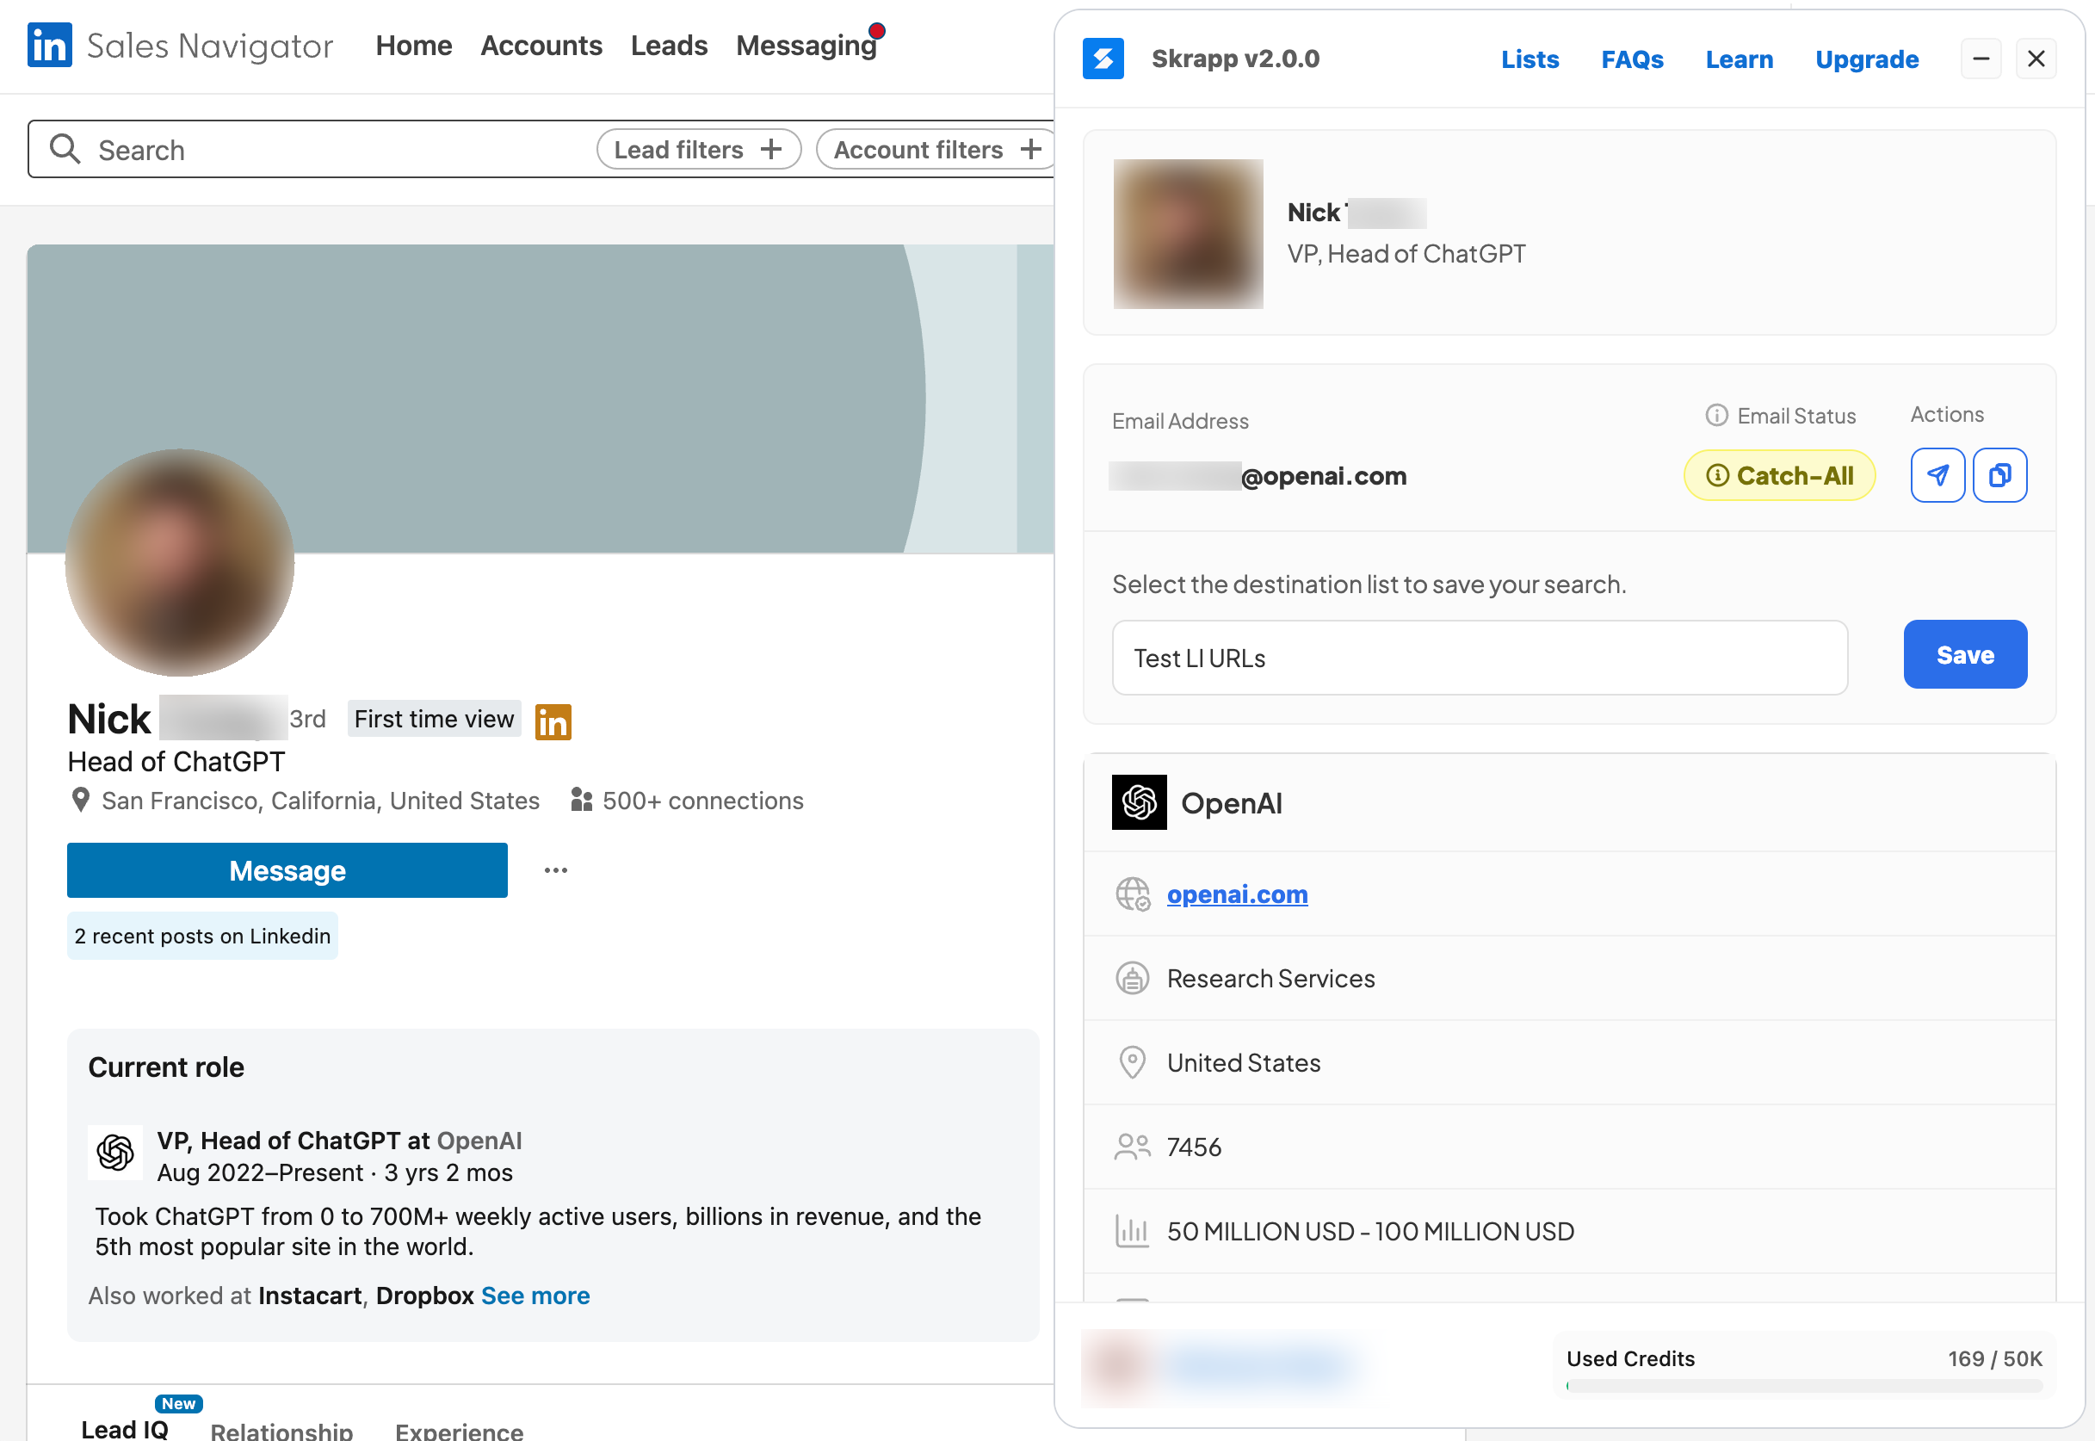Click the employee count people icon
Image resolution: width=2095 pixels, height=1441 pixels.
[x=1133, y=1147]
